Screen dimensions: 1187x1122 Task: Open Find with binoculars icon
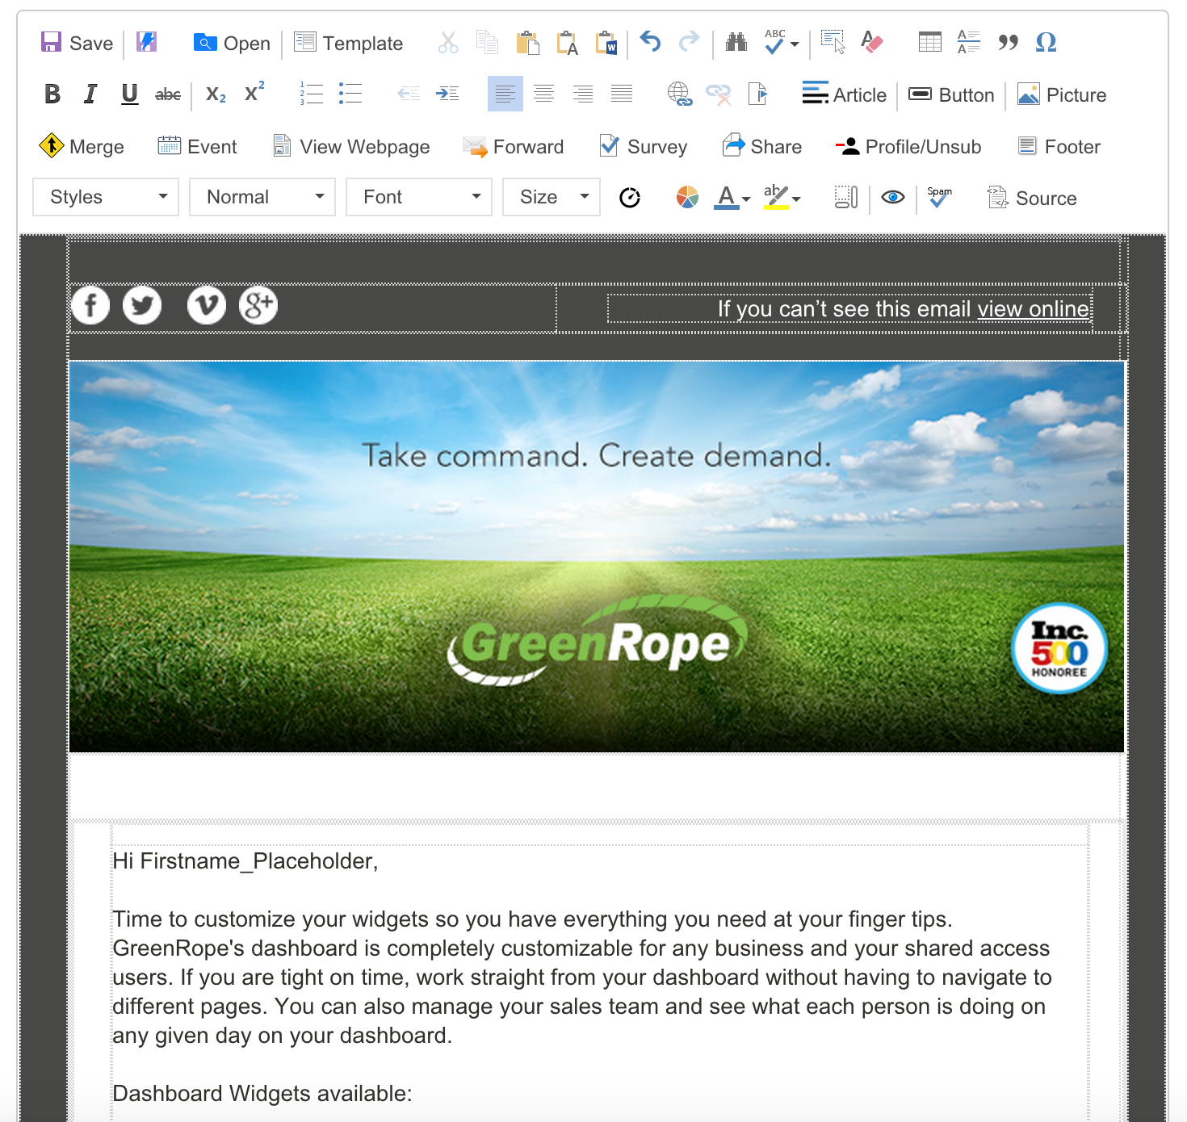click(736, 42)
